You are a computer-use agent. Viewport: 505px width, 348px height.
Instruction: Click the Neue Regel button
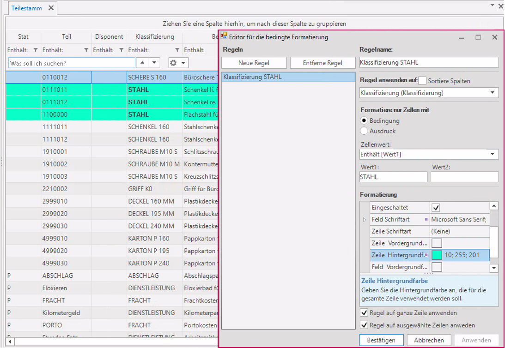[254, 63]
